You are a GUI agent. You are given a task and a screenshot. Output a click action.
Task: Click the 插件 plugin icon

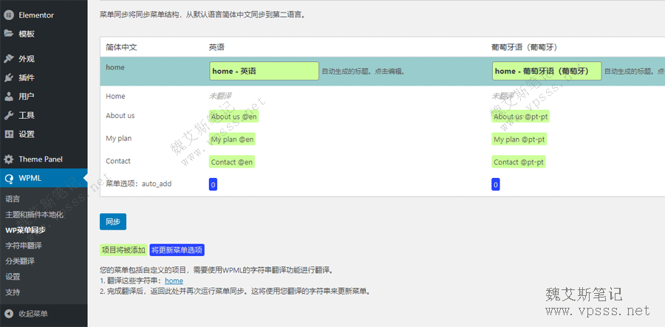[9, 78]
